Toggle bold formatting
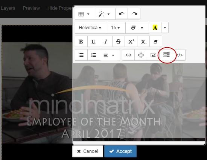Image resolution: width=207 pixels, height=160 pixels. (81, 42)
